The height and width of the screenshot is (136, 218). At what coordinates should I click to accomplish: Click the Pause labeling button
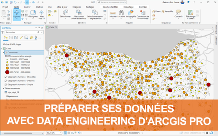pos(157,11)
